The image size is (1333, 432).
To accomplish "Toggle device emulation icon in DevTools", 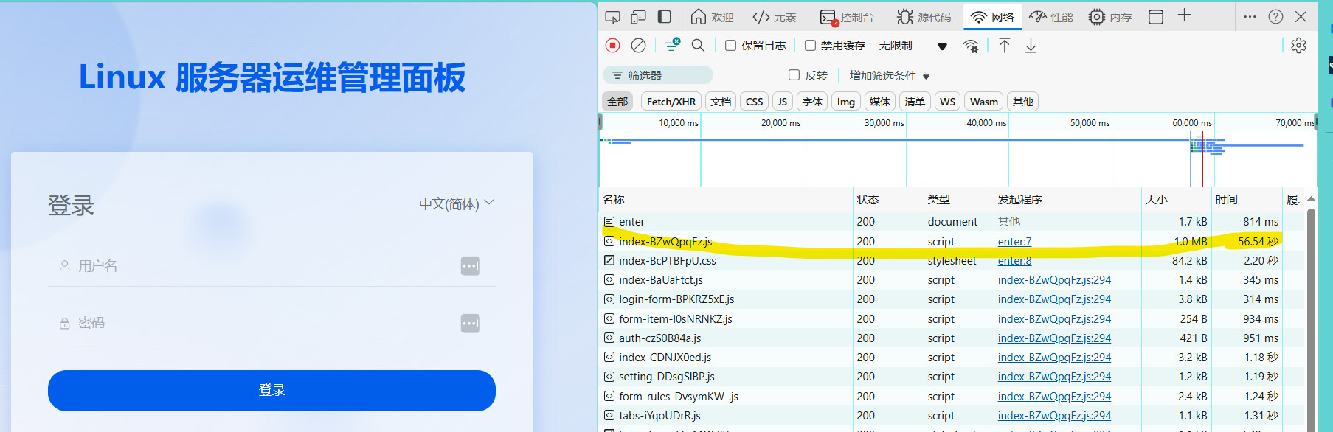I will (x=639, y=17).
